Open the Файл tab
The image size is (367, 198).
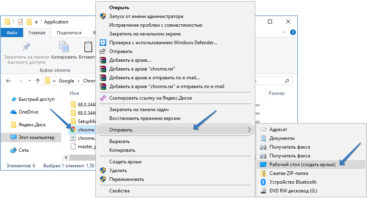[12, 33]
